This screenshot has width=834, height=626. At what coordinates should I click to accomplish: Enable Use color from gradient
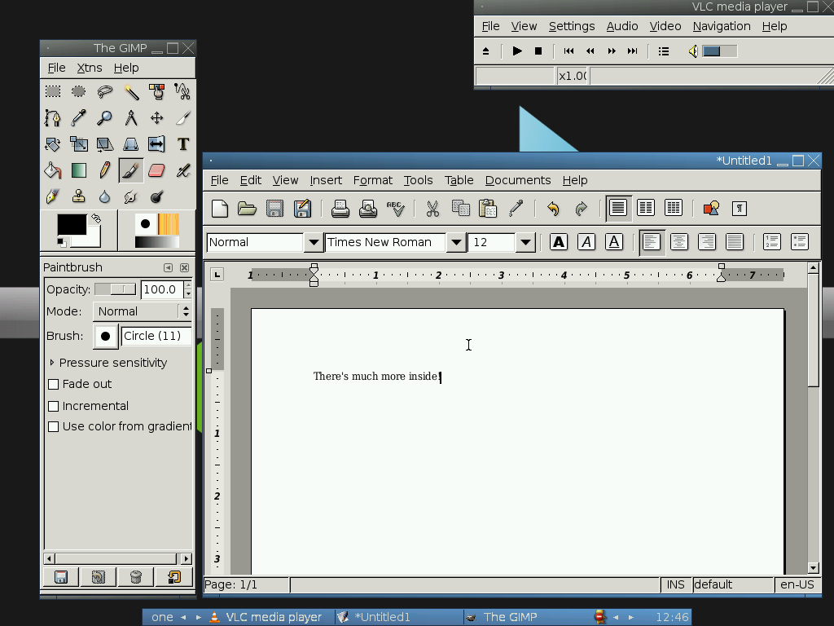[x=53, y=426]
